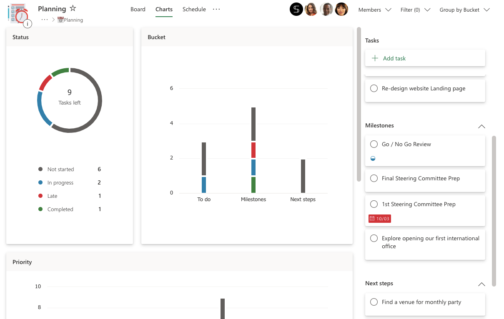The image size is (504, 319).
Task: Click the task list vertical scrollbar
Action: pyautogui.click(x=494, y=211)
